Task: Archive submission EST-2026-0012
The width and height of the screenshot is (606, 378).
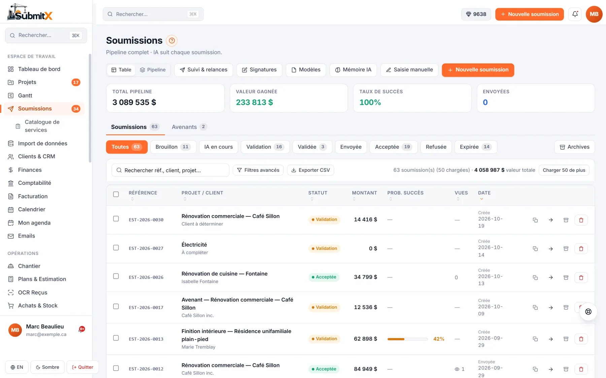Action: [x=566, y=369]
